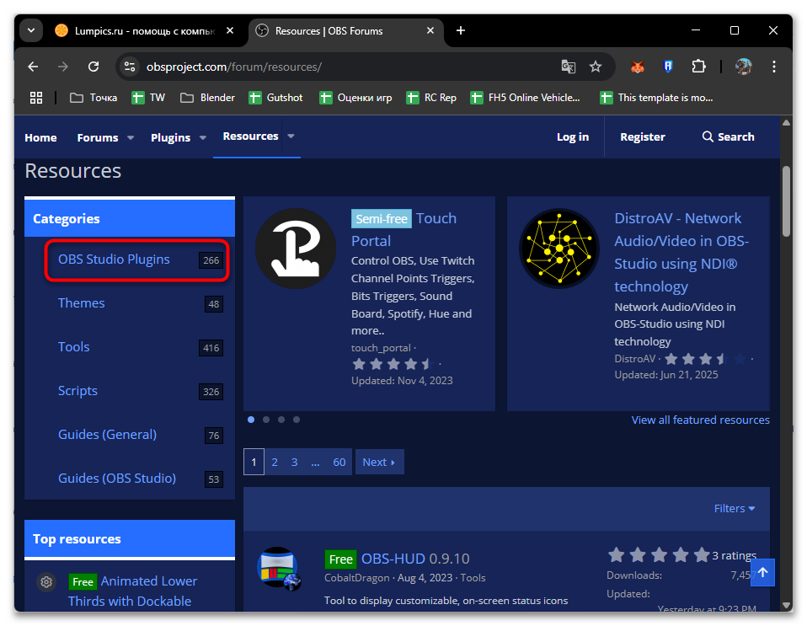Click View all featured resources link

700,420
